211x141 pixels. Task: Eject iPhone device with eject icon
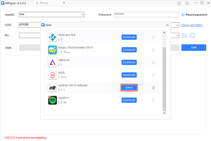click(64, 3)
